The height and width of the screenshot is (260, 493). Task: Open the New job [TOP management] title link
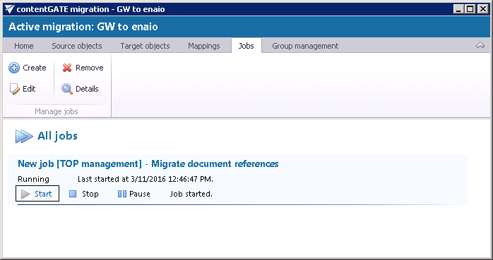coord(148,163)
